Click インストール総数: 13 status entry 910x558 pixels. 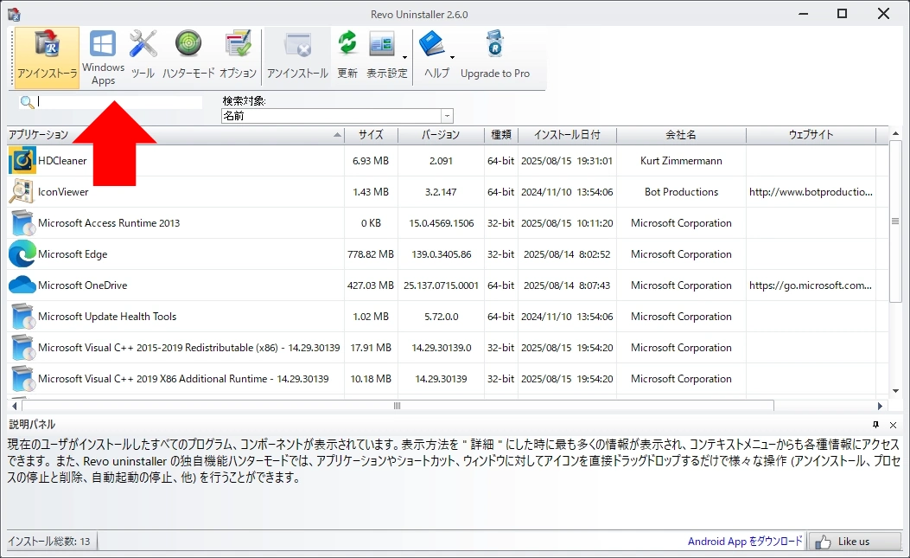[x=49, y=542]
